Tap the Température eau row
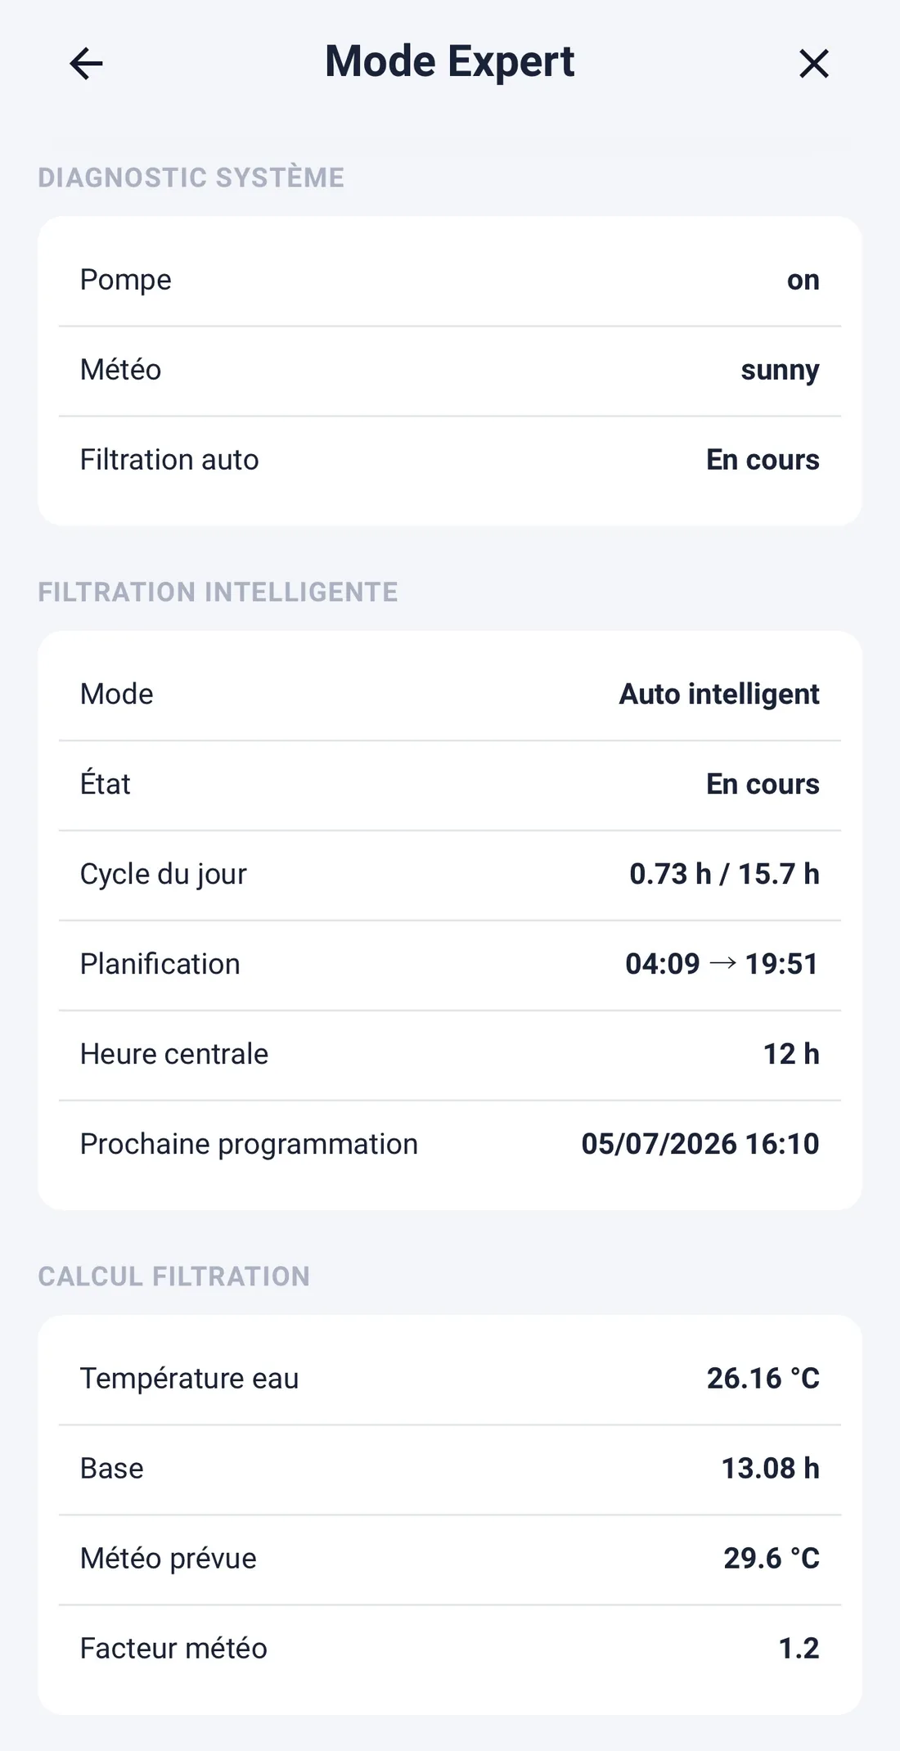The image size is (900, 1751). 450,1379
